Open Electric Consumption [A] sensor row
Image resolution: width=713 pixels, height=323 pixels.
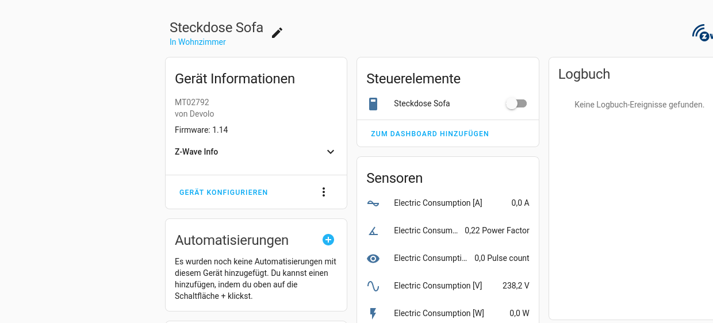point(448,203)
